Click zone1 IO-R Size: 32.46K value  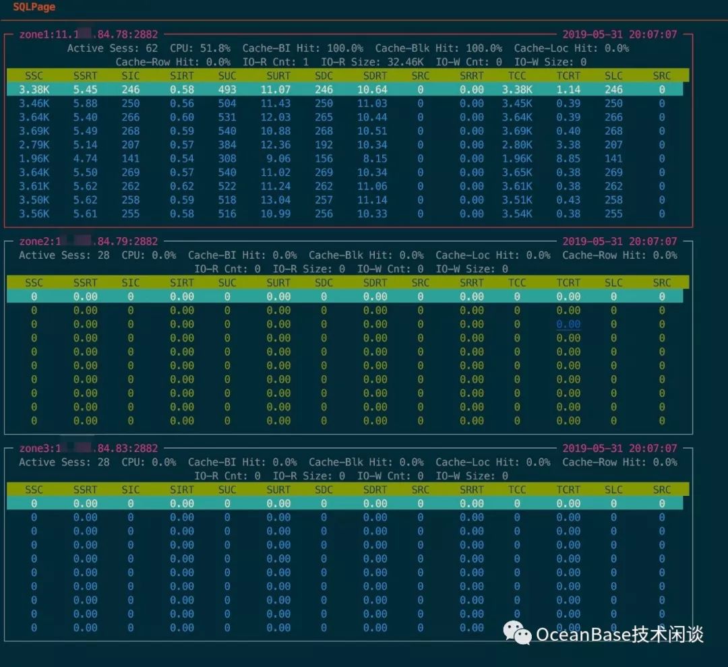click(x=372, y=62)
